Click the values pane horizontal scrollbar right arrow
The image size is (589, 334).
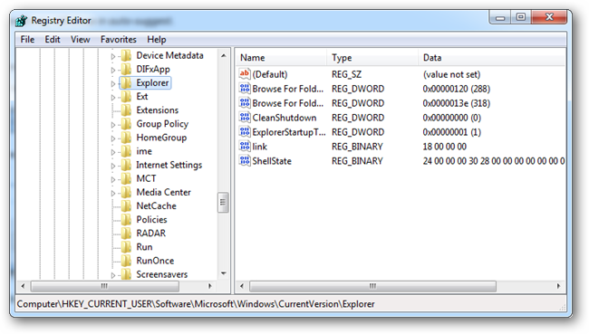pyautogui.click(x=558, y=286)
